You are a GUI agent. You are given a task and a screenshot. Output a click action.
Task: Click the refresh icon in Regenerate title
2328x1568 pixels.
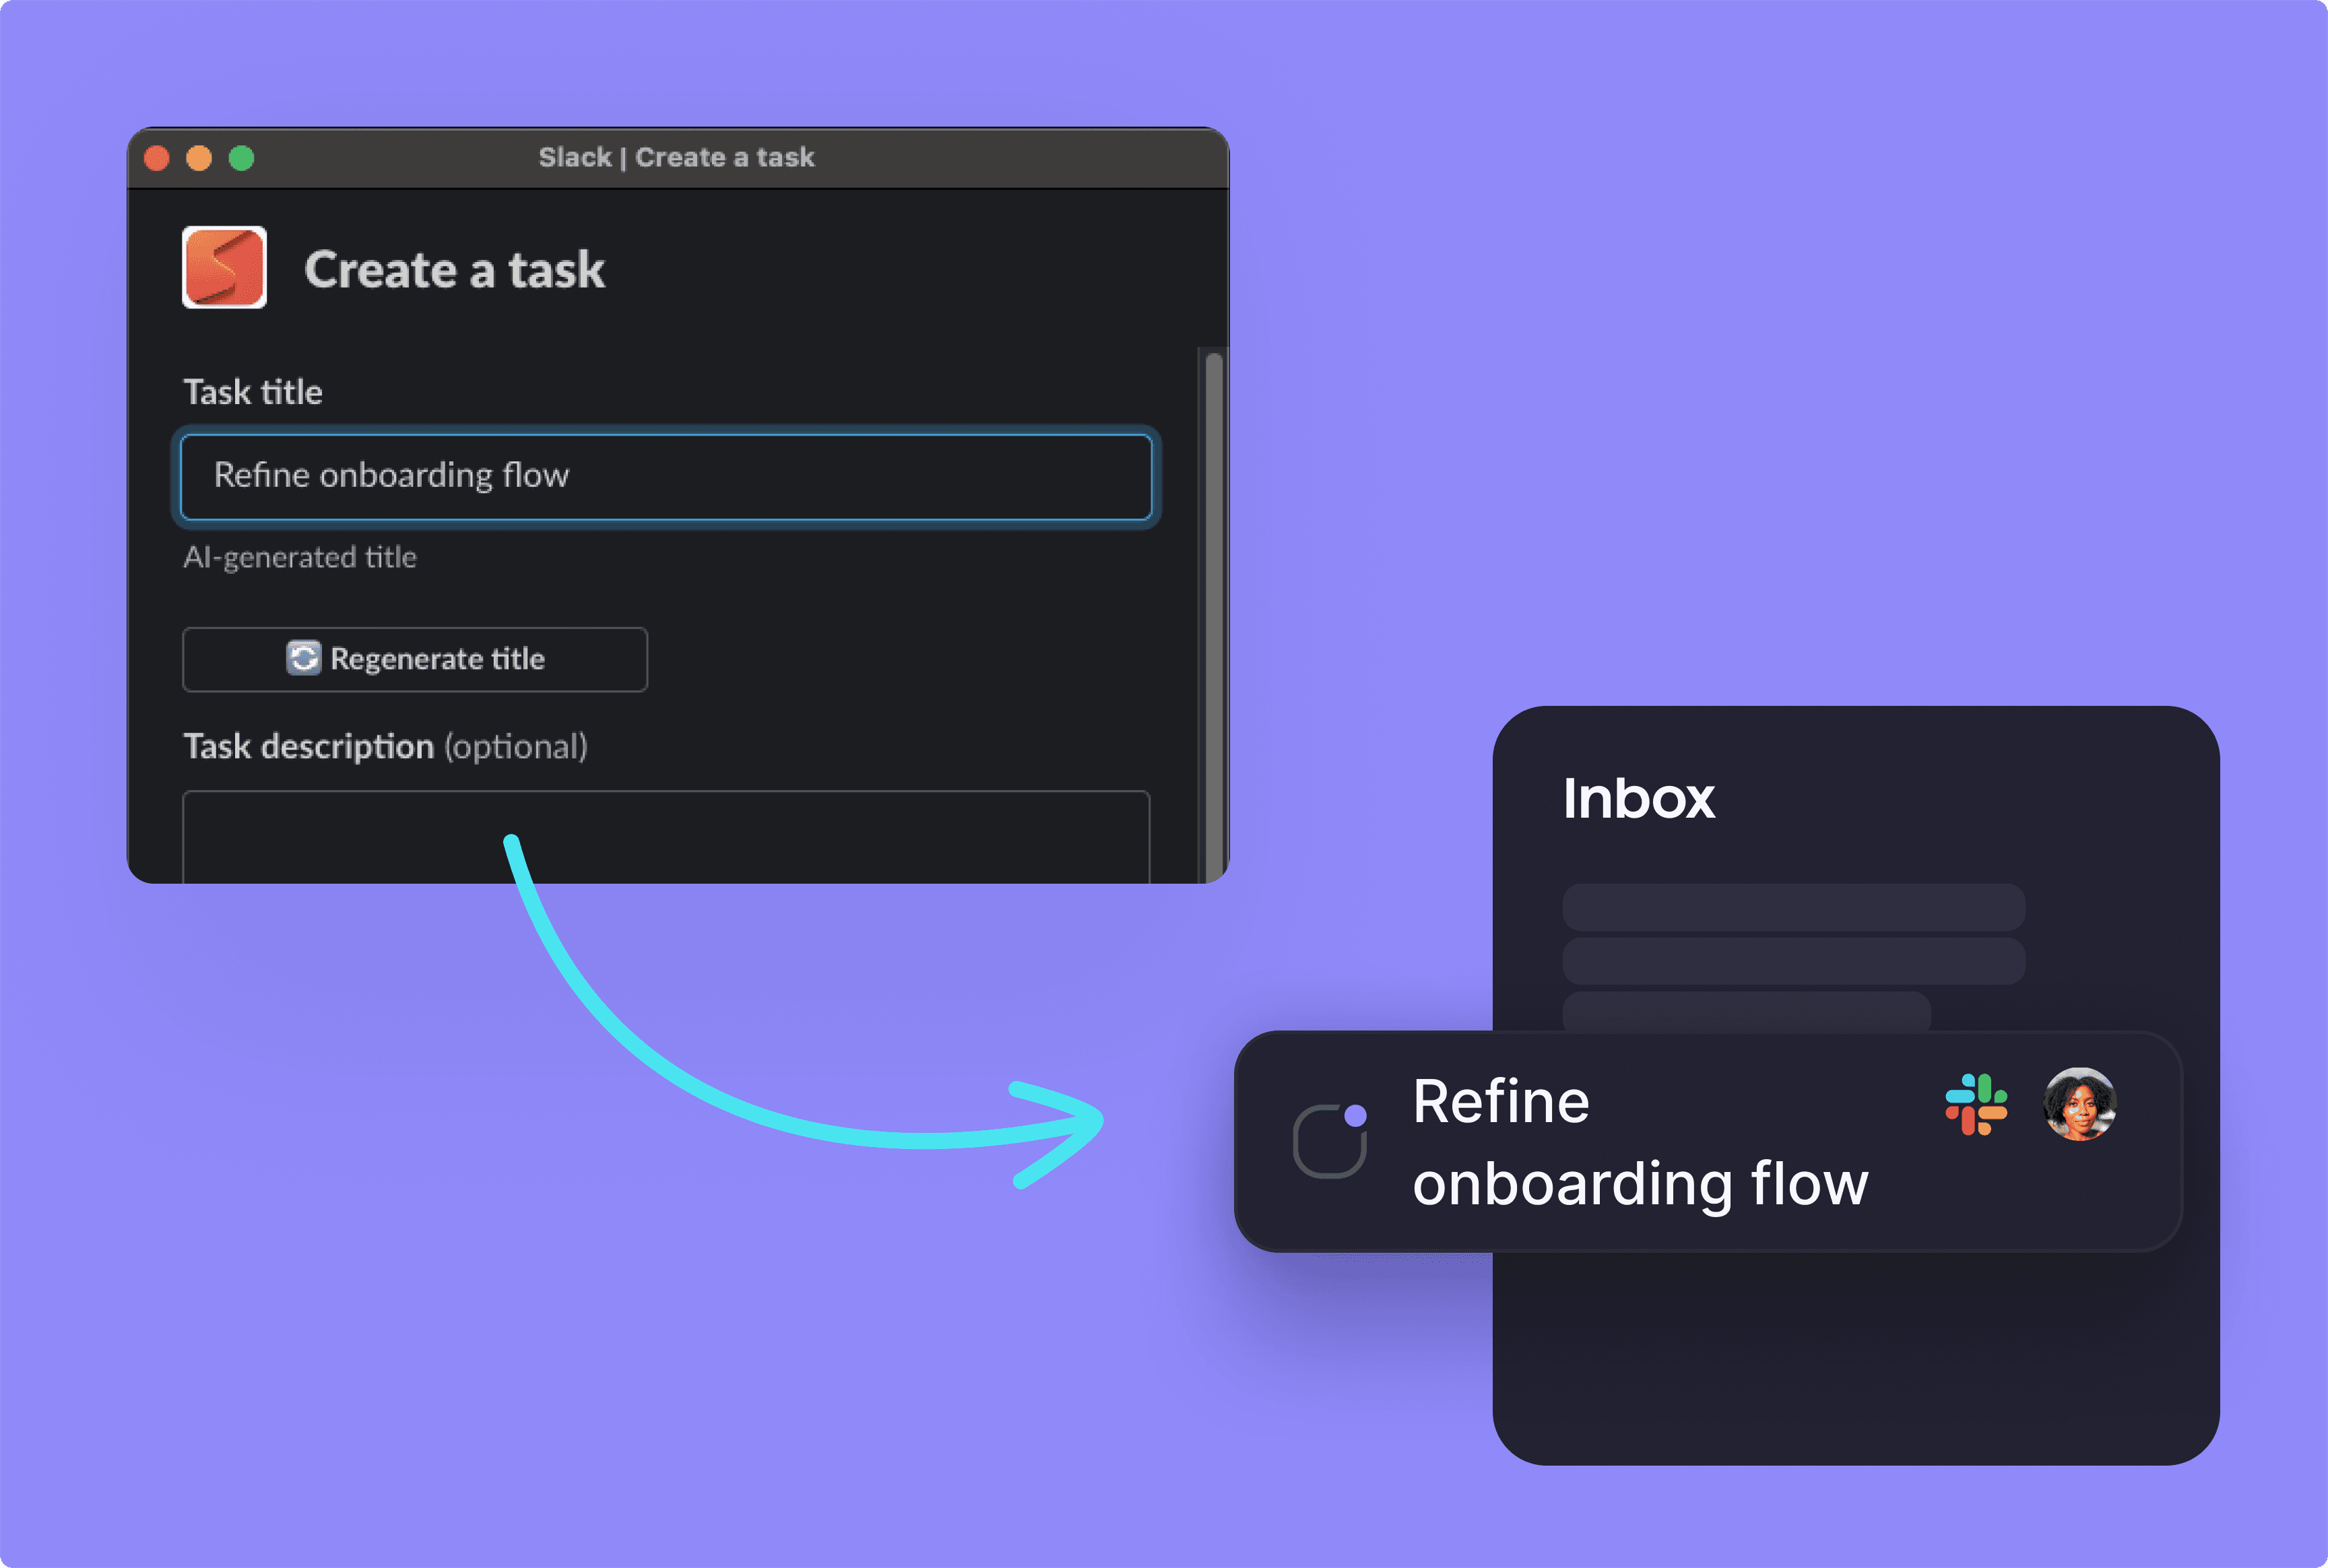303,658
